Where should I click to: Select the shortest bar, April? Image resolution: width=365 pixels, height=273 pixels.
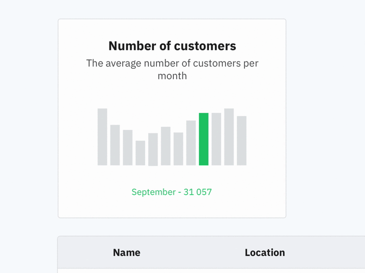point(140,152)
